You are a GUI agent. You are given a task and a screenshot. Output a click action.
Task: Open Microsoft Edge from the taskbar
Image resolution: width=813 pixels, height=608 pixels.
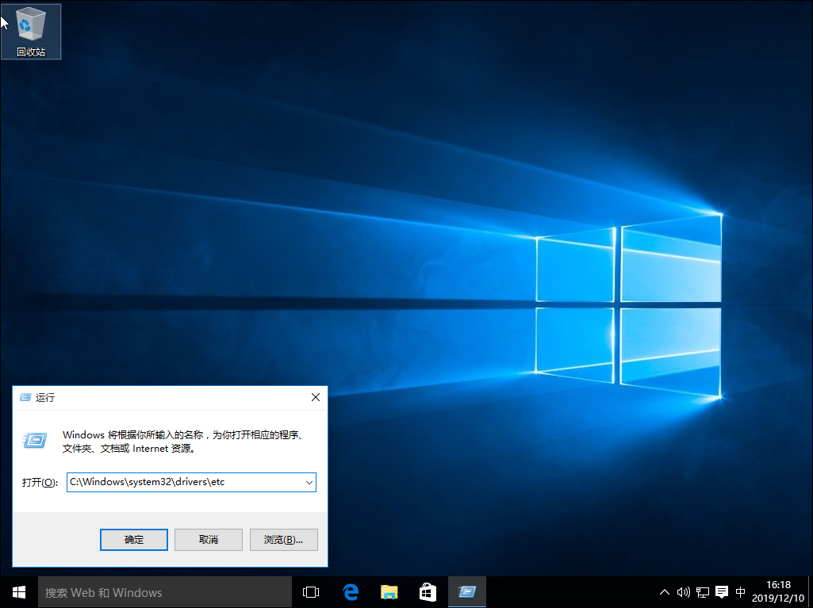pyautogui.click(x=350, y=591)
